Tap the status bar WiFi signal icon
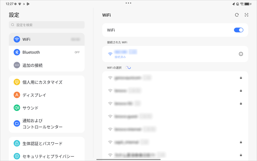257x161 pixels. [x=242, y=4]
